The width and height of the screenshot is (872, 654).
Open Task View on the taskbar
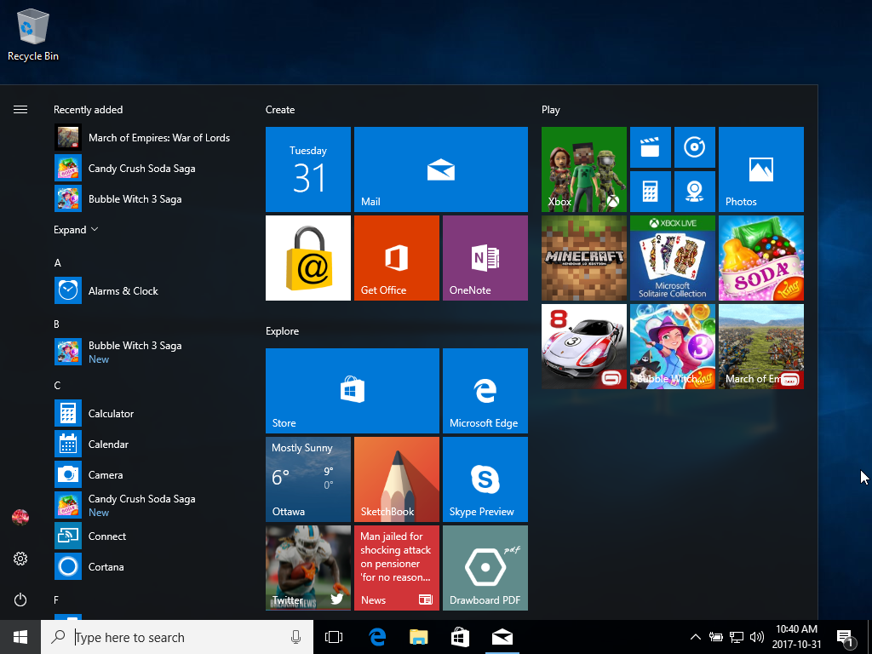tap(334, 637)
